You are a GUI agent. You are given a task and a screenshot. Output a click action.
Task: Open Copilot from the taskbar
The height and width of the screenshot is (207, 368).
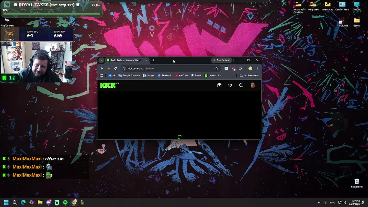coord(32,202)
